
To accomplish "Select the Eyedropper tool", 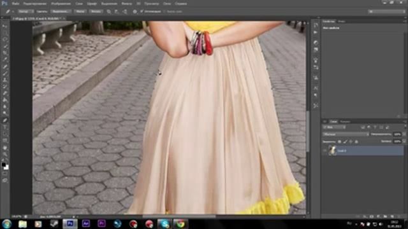I will coord(4,60).
